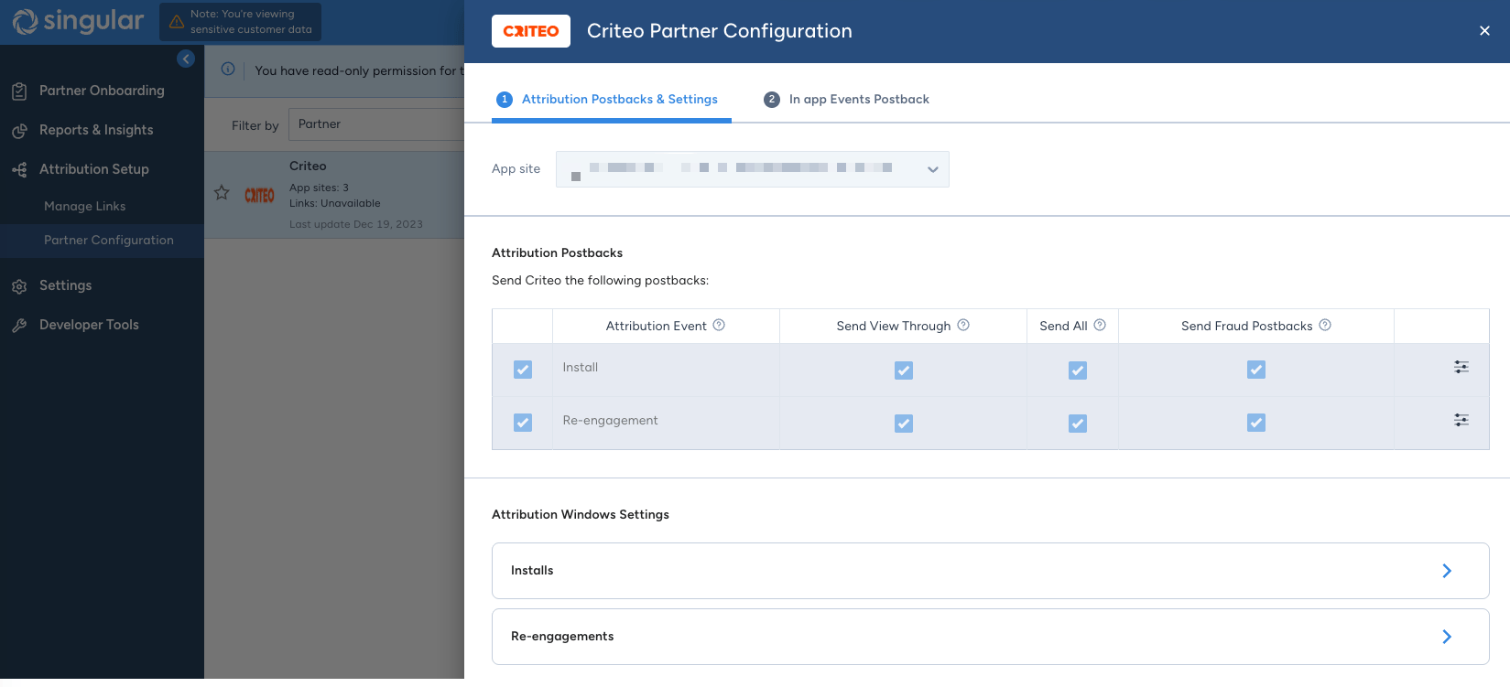
Task: Click the Reports & Insights chart icon
Action: tap(19, 131)
